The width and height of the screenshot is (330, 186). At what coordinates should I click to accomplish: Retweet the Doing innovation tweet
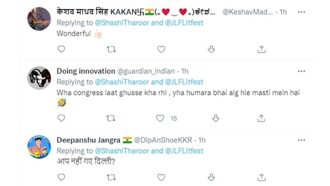111,118
